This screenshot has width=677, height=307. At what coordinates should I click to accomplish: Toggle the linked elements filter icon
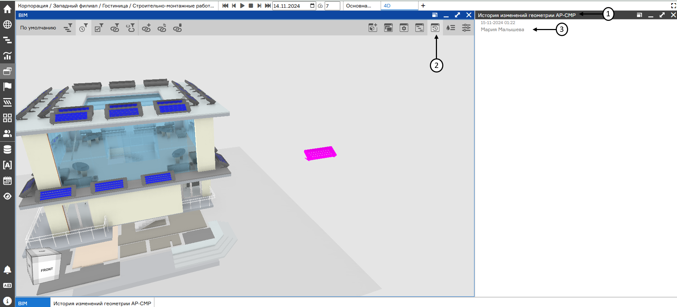coord(115,28)
